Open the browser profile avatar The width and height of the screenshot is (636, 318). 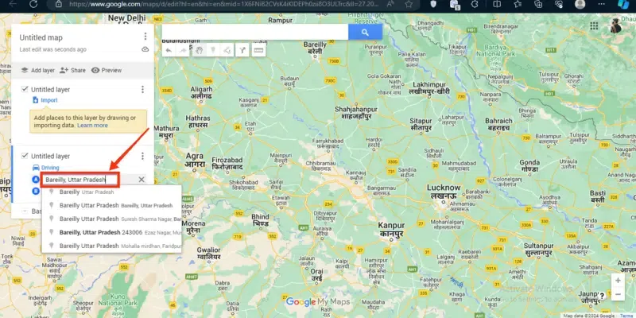point(580,4)
